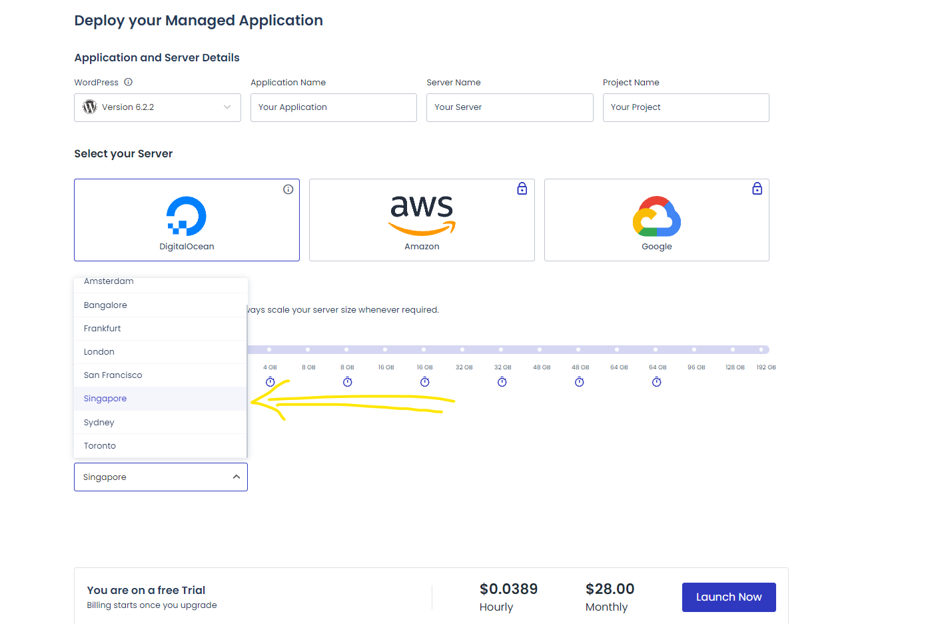Select the Amazon AWS server card

[422, 220]
